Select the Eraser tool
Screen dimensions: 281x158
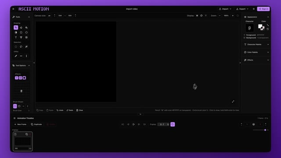(21, 27)
